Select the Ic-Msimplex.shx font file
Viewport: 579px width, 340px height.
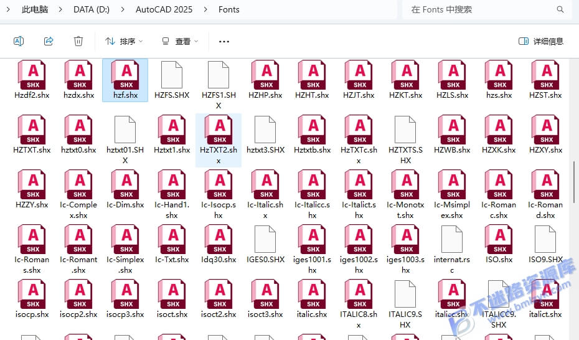click(x=453, y=194)
